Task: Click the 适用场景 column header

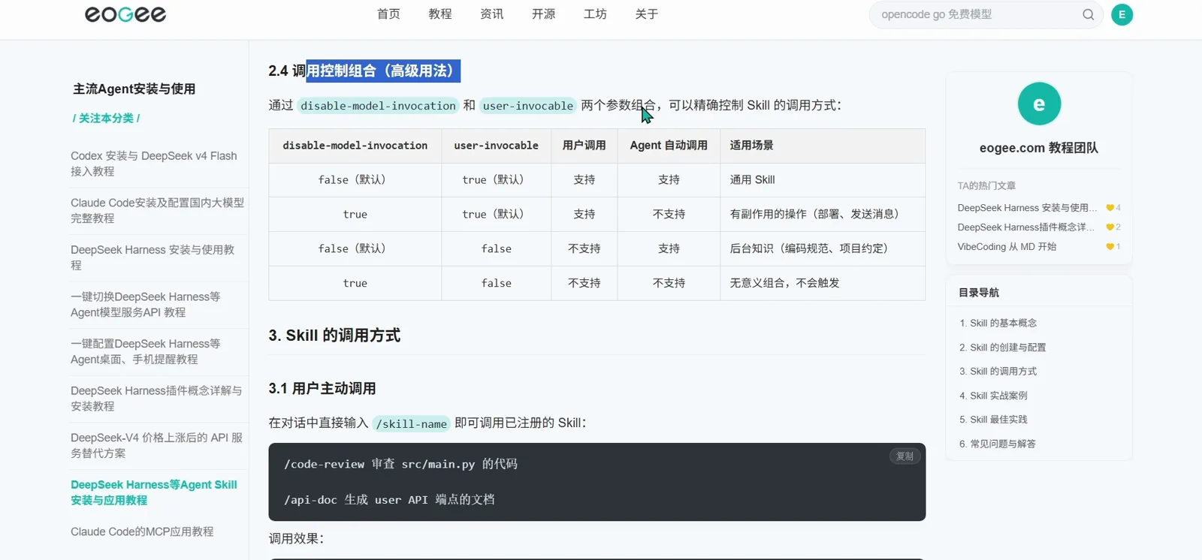Action: point(823,146)
